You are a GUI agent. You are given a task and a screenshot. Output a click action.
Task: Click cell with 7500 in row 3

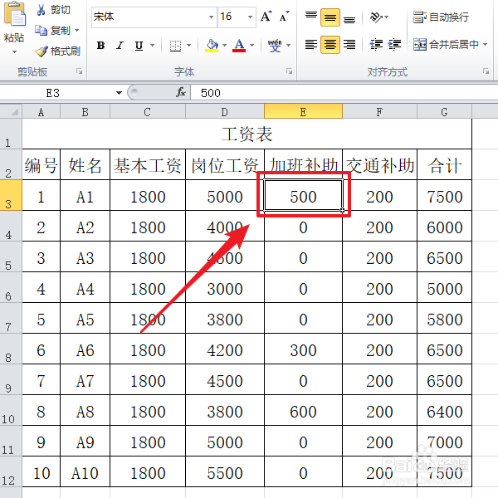tap(444, 195)
